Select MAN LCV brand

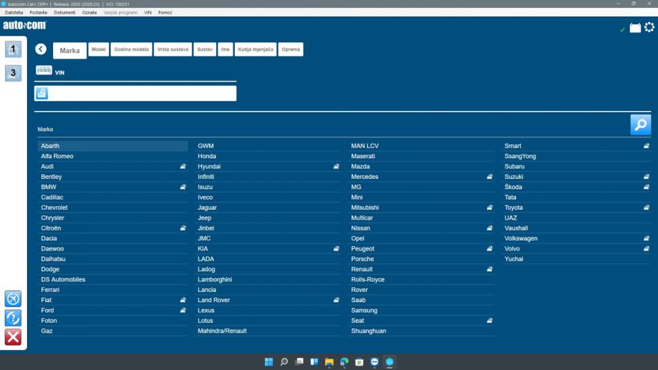421,146
